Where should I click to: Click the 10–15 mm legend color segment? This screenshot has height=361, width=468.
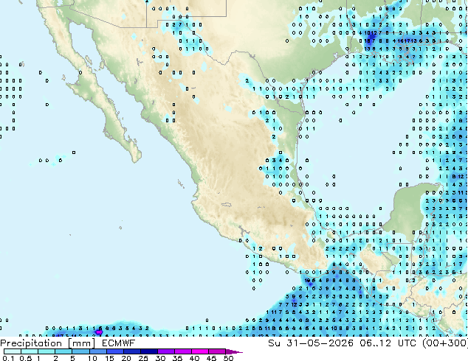click(98, 351)
